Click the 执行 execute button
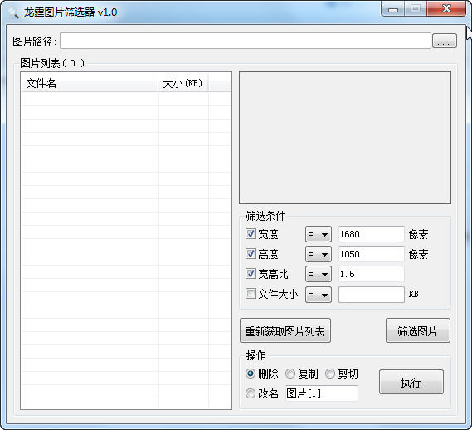 tap(411, 382)
